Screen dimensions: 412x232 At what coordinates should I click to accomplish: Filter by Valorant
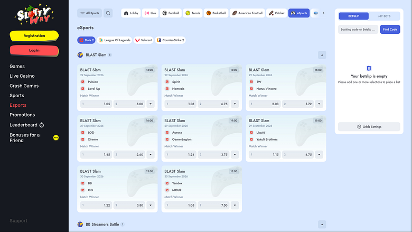pos(144,40)
